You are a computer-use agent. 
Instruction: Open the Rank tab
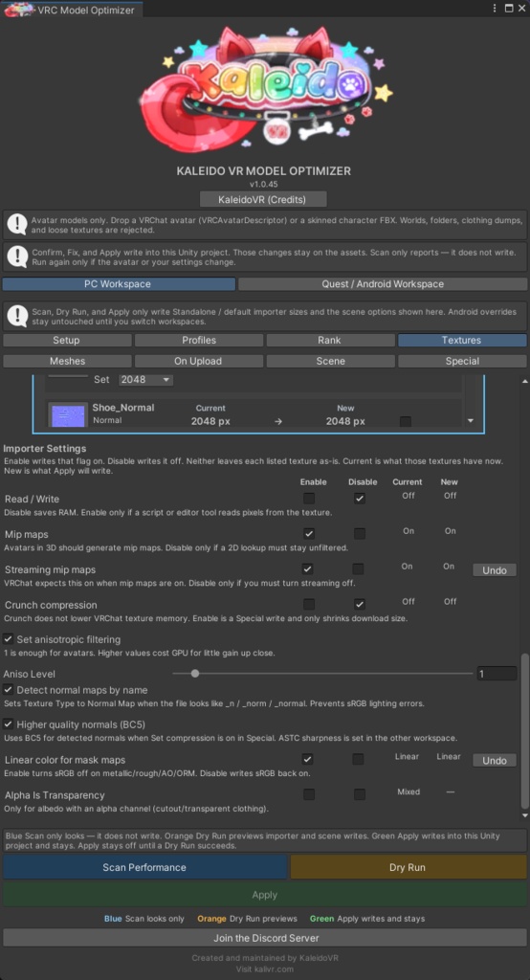tap(331, 340)
